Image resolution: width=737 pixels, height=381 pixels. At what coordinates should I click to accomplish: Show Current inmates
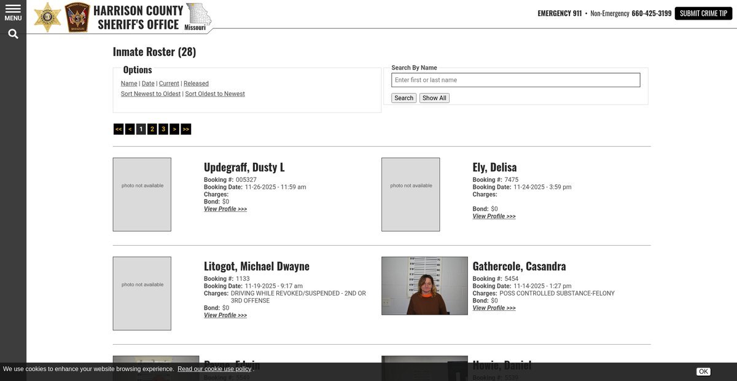pos(169,84)
